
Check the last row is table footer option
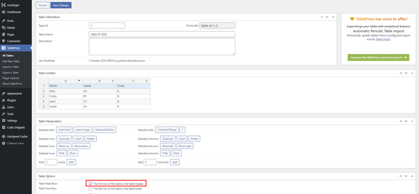[90, 189]
